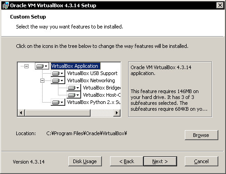
Task: Collapse the VirtualBox Networking tree node
Action: pyautogui.click(x=42, y=80)
